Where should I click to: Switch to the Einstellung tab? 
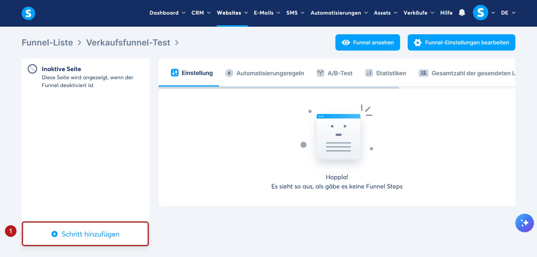pos(192,73)
